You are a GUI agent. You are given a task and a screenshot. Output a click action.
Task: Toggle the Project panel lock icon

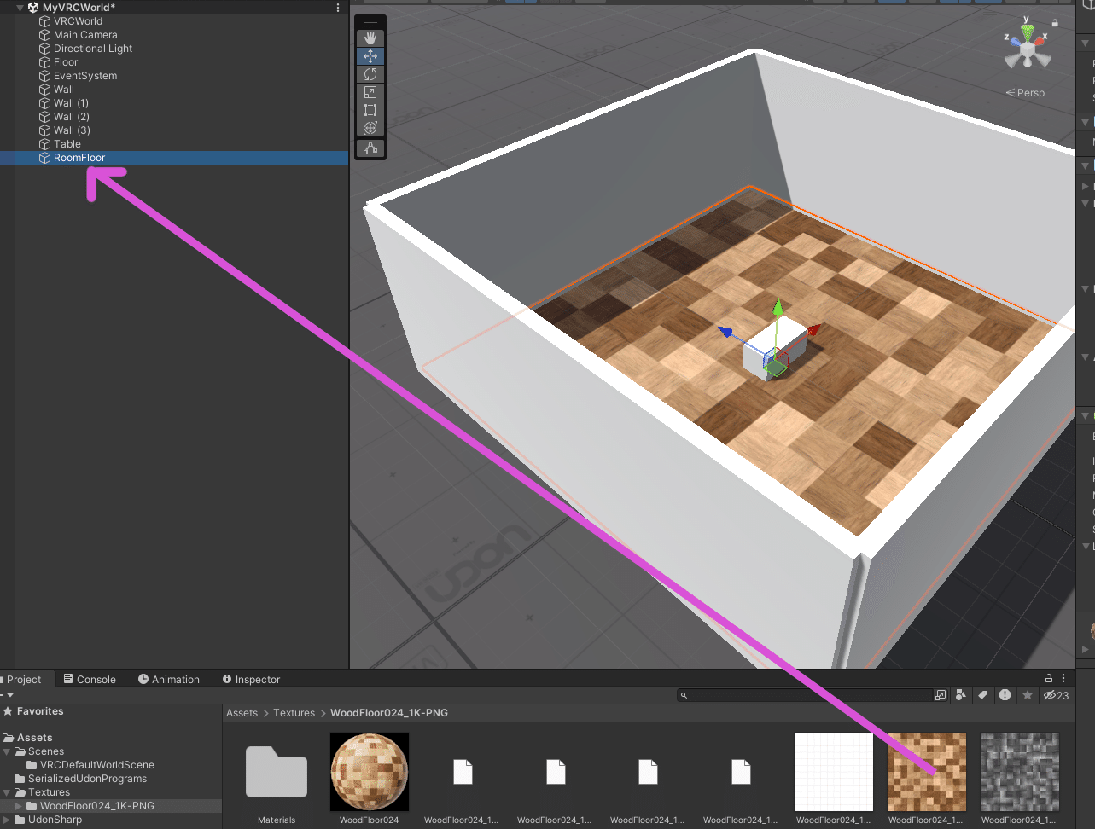(x=1050, y=678)
